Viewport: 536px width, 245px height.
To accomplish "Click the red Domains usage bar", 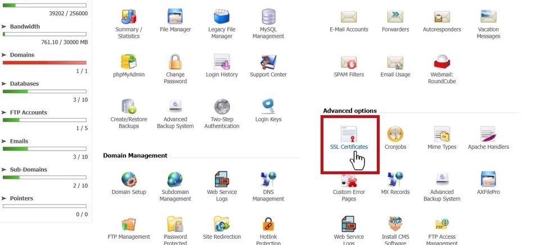I will 44,62.
